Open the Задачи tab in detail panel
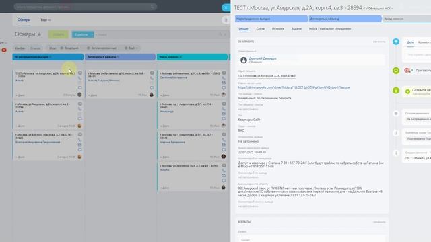The height and width of the screenshot is (242, 431). click(296, 28)
